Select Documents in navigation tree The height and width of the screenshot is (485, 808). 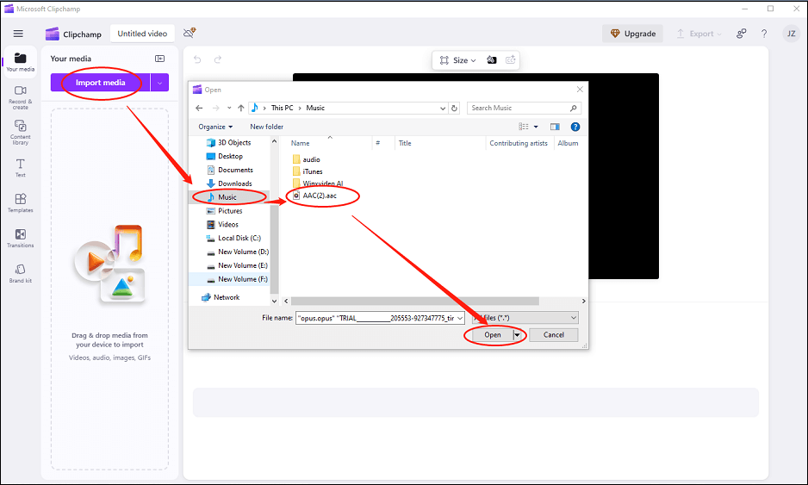click(x=230, y=170)
